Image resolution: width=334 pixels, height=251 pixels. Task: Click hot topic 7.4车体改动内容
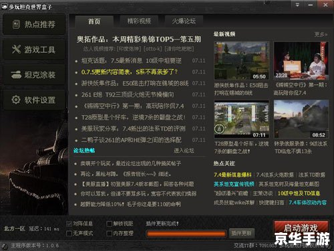[308, 202]
